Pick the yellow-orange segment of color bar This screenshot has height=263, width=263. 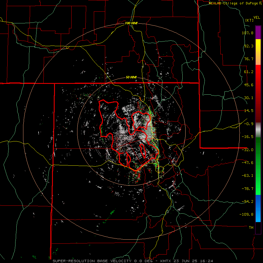coord(258,52)
